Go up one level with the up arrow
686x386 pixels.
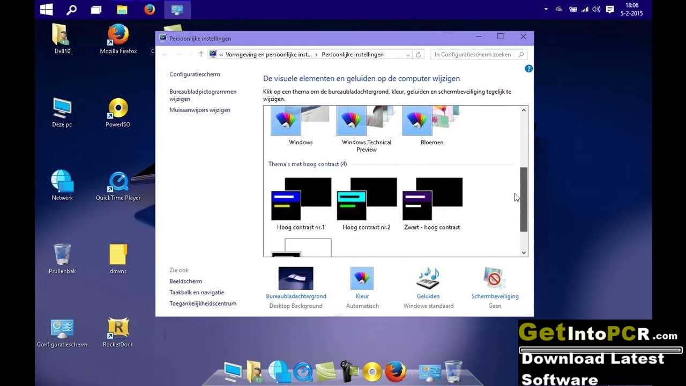pos(201,54)
